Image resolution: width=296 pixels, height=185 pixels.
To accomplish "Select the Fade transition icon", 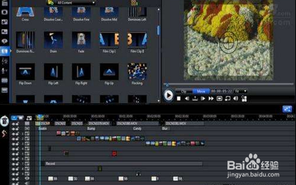I will (81, 40).
